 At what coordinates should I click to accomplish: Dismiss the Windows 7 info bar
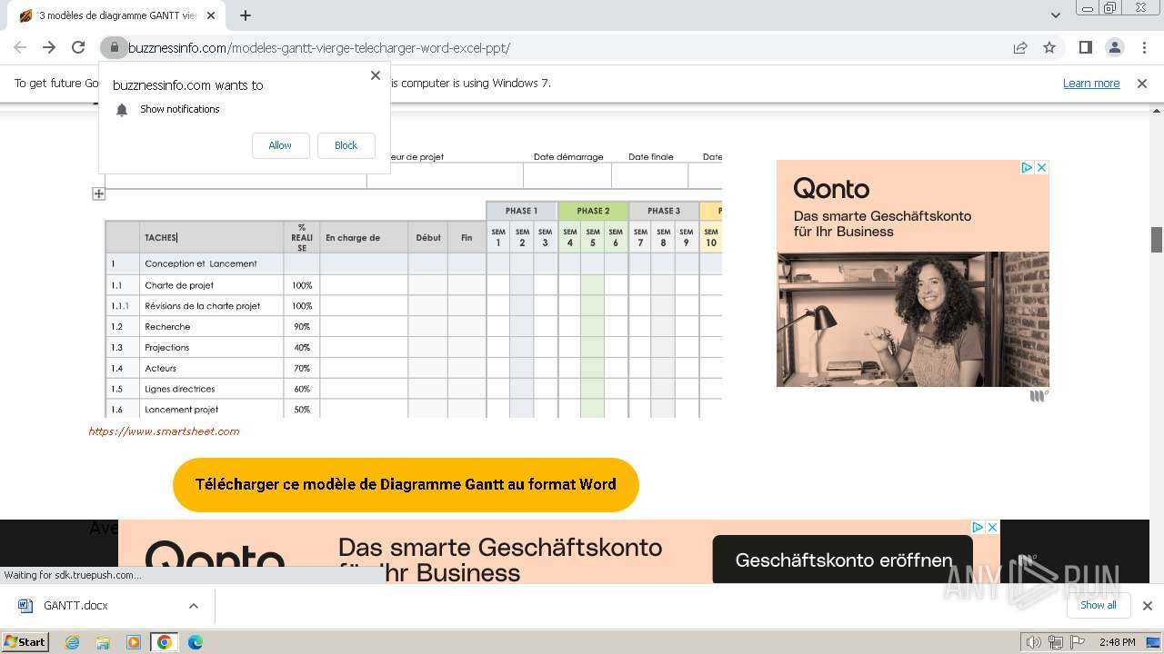pos(1142,84)
